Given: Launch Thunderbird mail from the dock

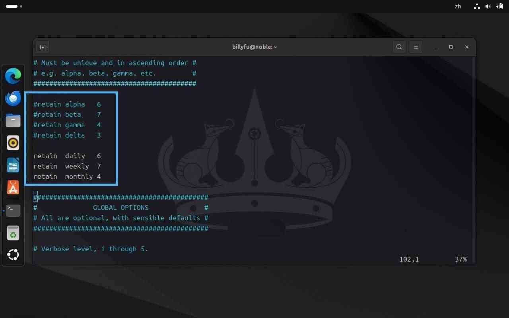Looking at the screenshot, I should [13, 98].
